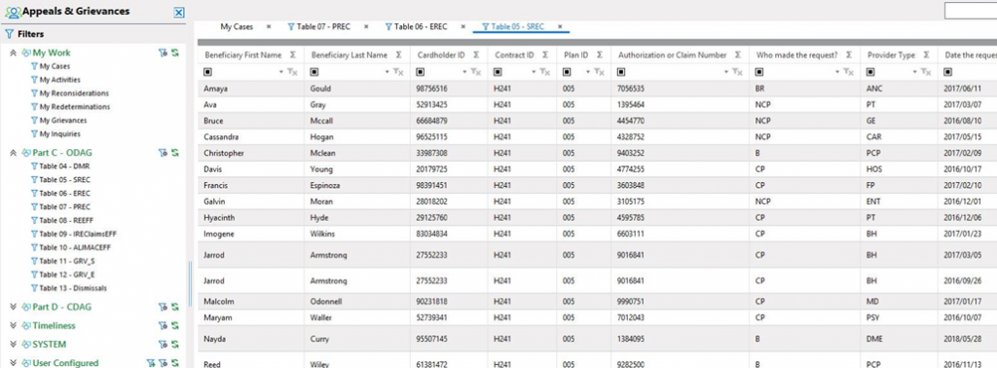Click the Beneficiary Last Name filter text field
Viewport: 997px width, 368px height.
[x=351, y=72]
